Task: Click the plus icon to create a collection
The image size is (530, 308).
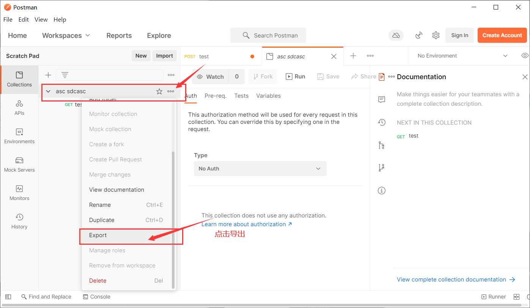Action: (x=48, y=75)
